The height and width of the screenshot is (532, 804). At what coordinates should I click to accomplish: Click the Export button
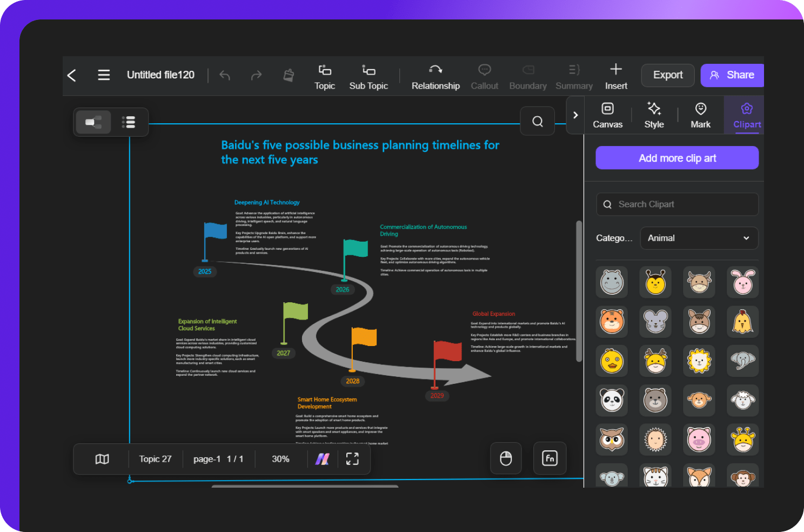(668, 75)
